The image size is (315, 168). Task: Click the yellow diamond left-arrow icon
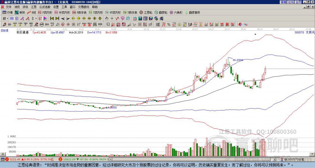click(x=73, y=18)
